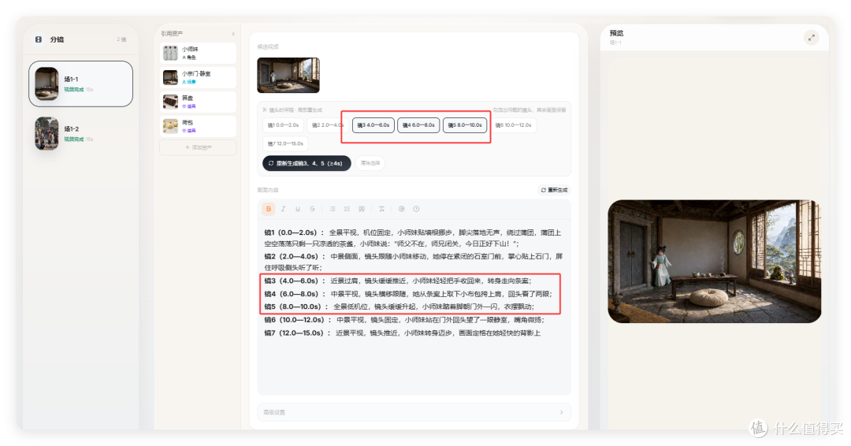Click the 镜6 (10.0—12.0s) script line
This screenshot has width=851, height=446.
pos(404,320)
